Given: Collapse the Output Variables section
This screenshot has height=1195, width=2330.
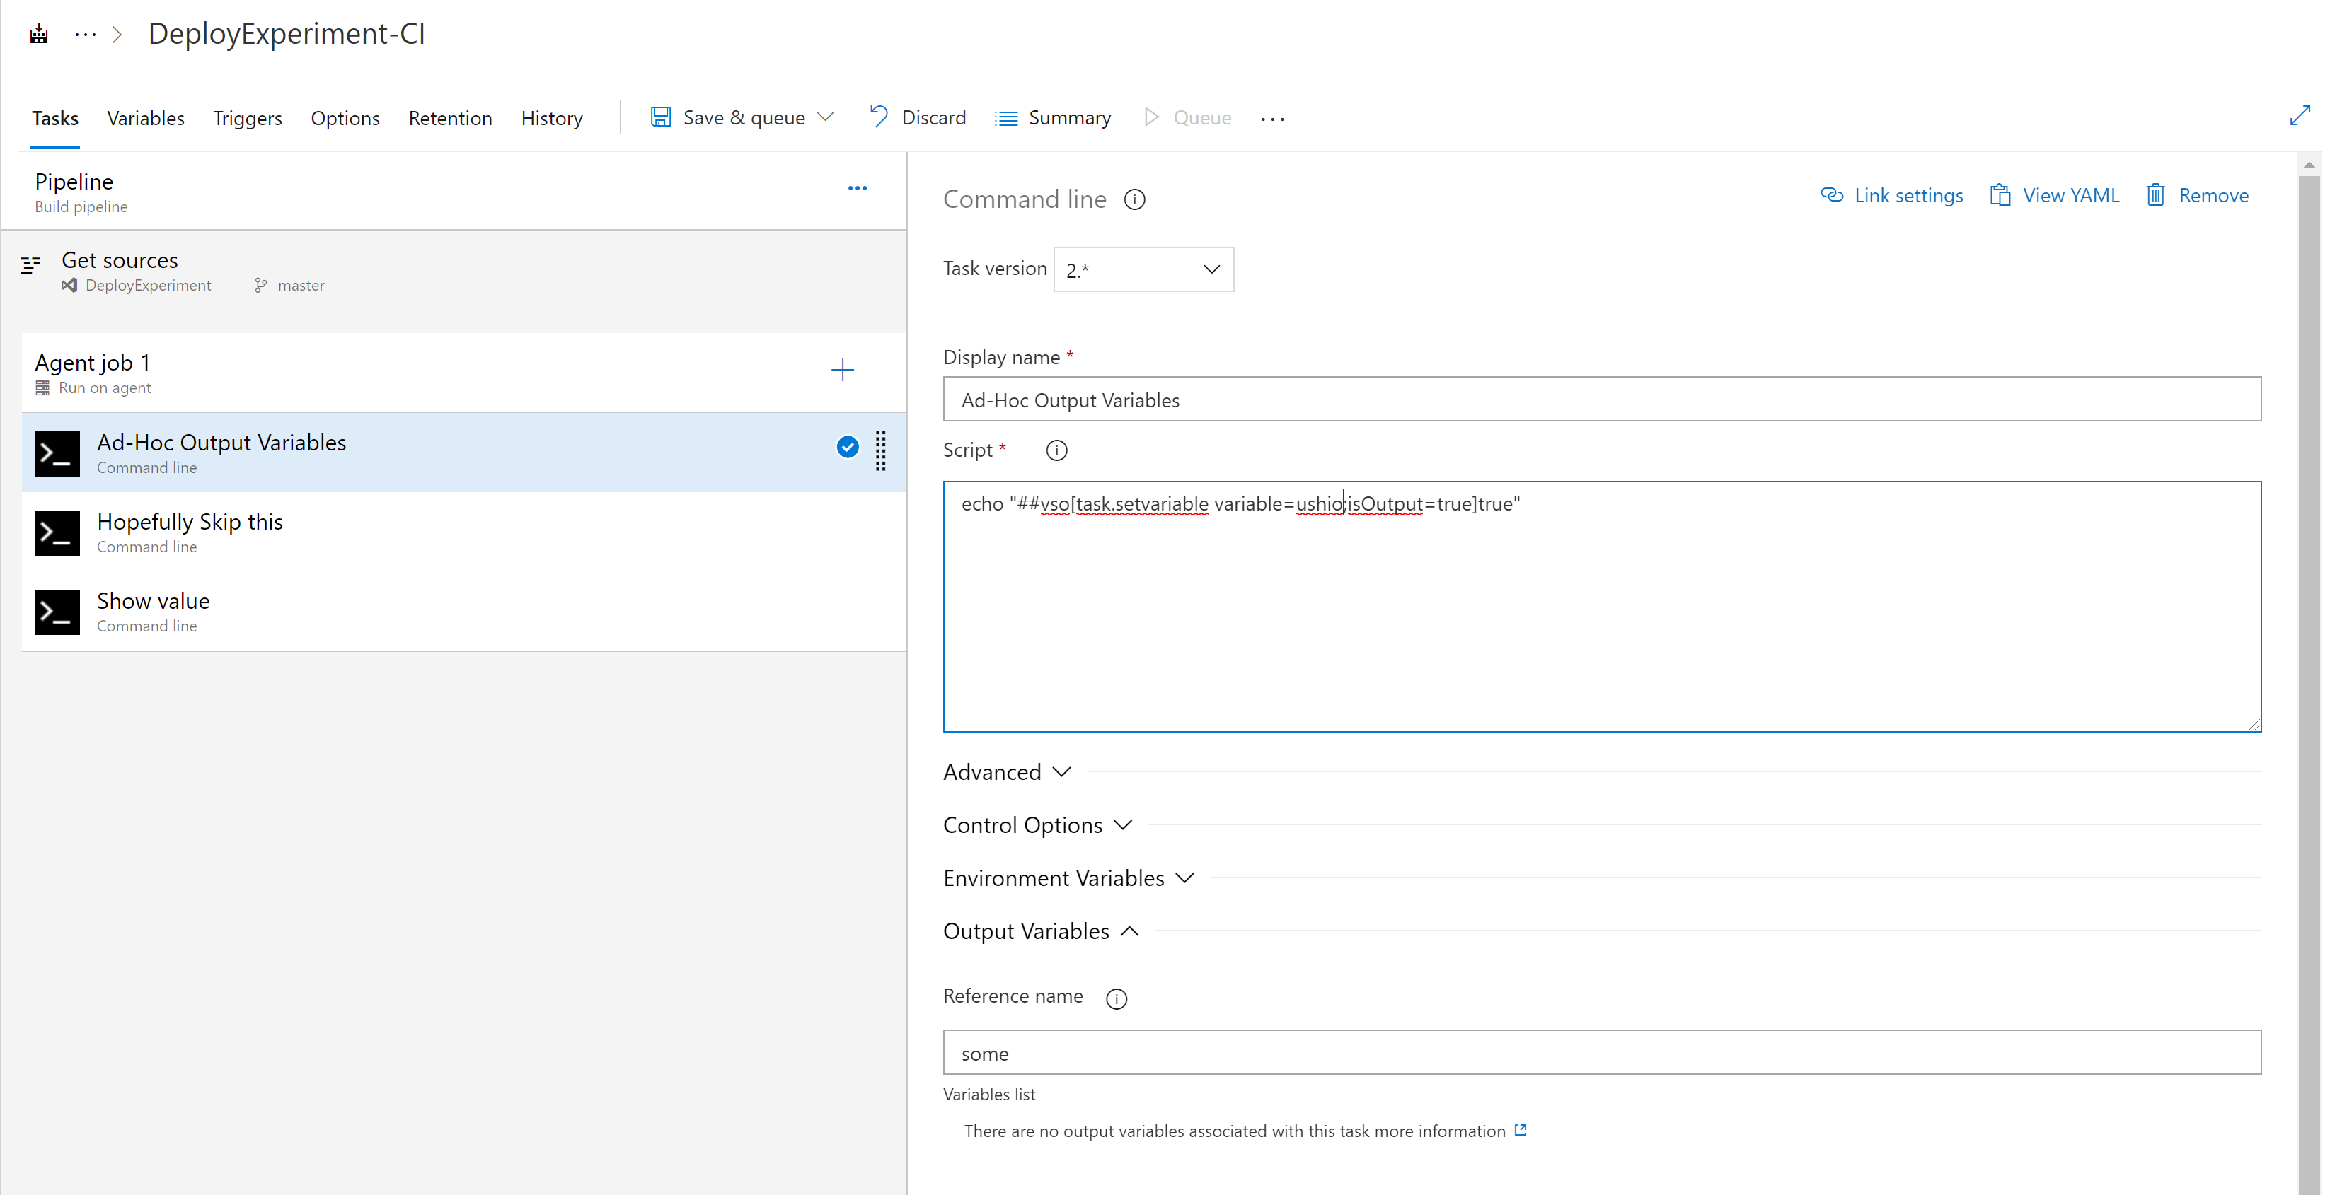Looking at the screenshot, I should coord(1040,931).
